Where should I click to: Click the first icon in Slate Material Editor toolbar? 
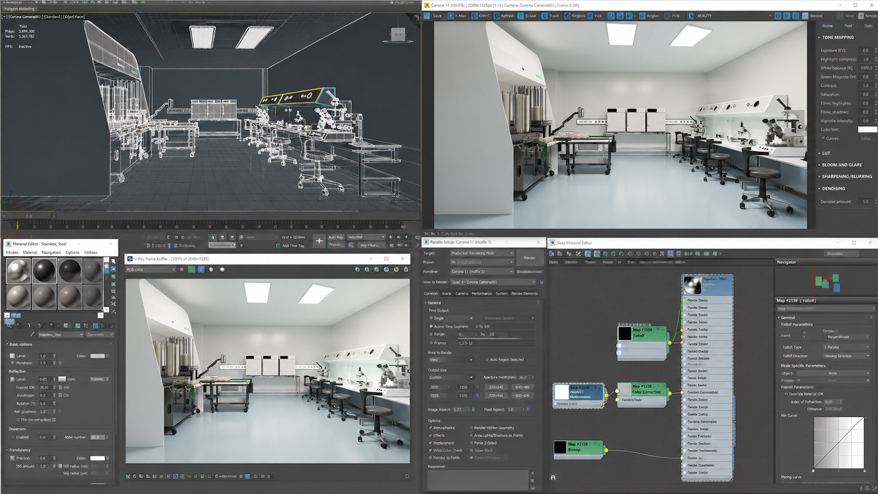(552, 254)
